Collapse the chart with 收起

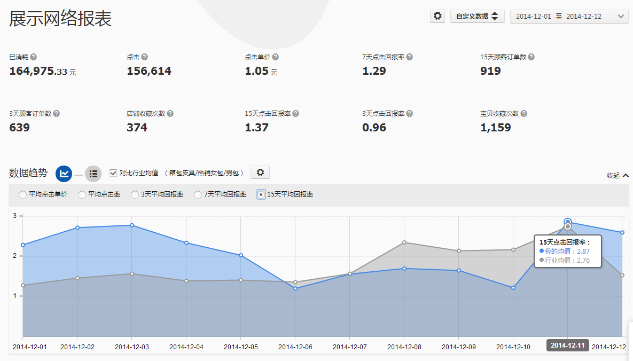tap(618, 175)
